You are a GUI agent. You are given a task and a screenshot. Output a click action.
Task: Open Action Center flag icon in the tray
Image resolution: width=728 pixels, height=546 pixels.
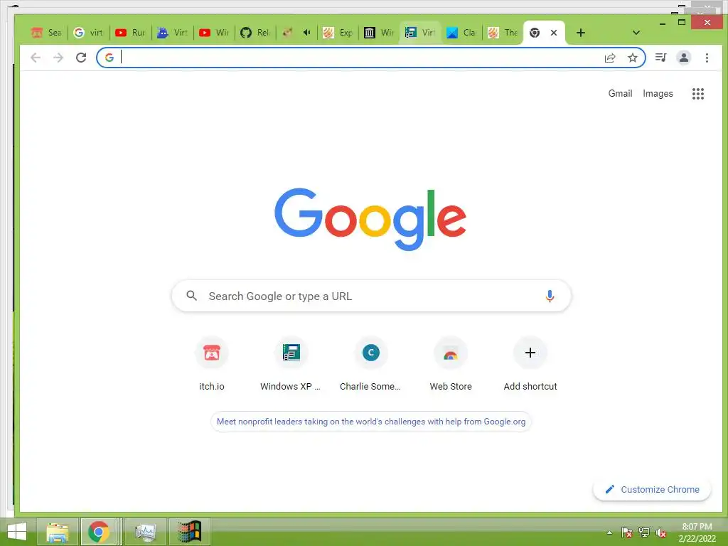627,532
